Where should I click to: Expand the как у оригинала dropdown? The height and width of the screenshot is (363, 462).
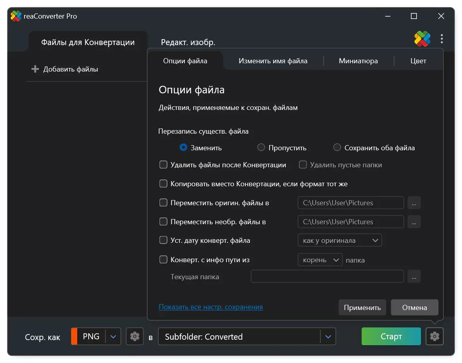340,240
